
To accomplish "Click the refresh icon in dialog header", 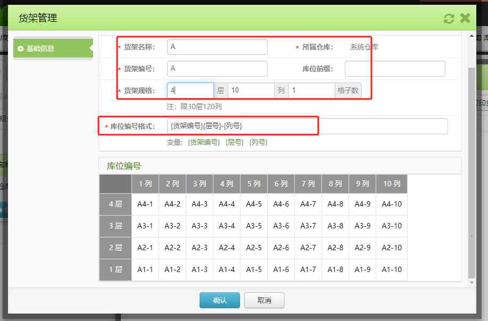I will (x=449, y=19).
